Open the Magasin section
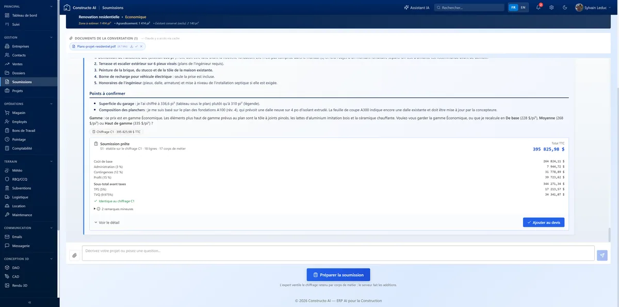 [x=29, y=113]
